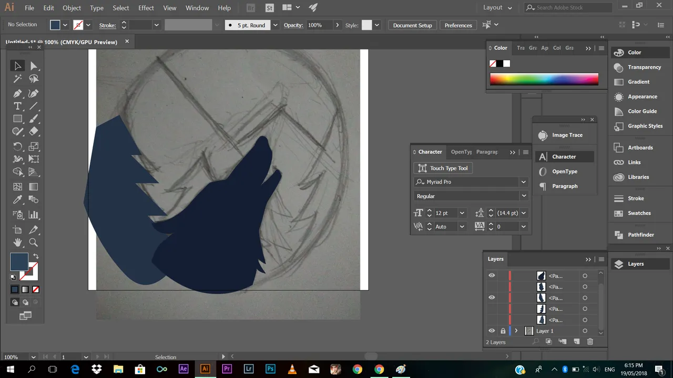
Task: Switch to the OpenType tab
Action: 461,152
